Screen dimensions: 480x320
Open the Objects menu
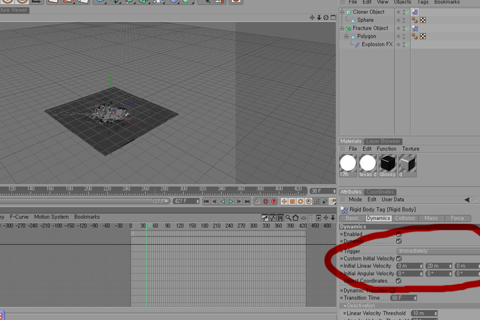402,2
